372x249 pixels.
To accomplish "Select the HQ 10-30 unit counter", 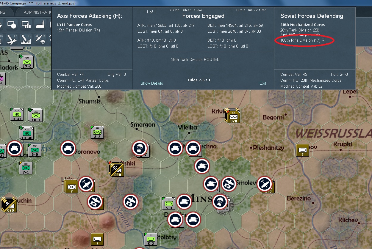I will (26, 133).
